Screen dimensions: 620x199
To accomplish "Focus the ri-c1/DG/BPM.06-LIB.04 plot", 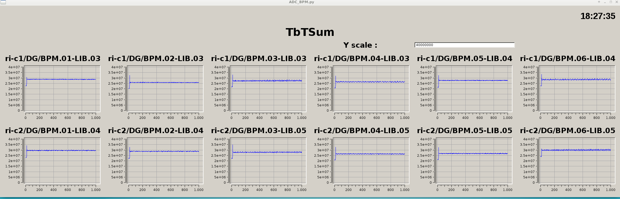I will 577,89.
